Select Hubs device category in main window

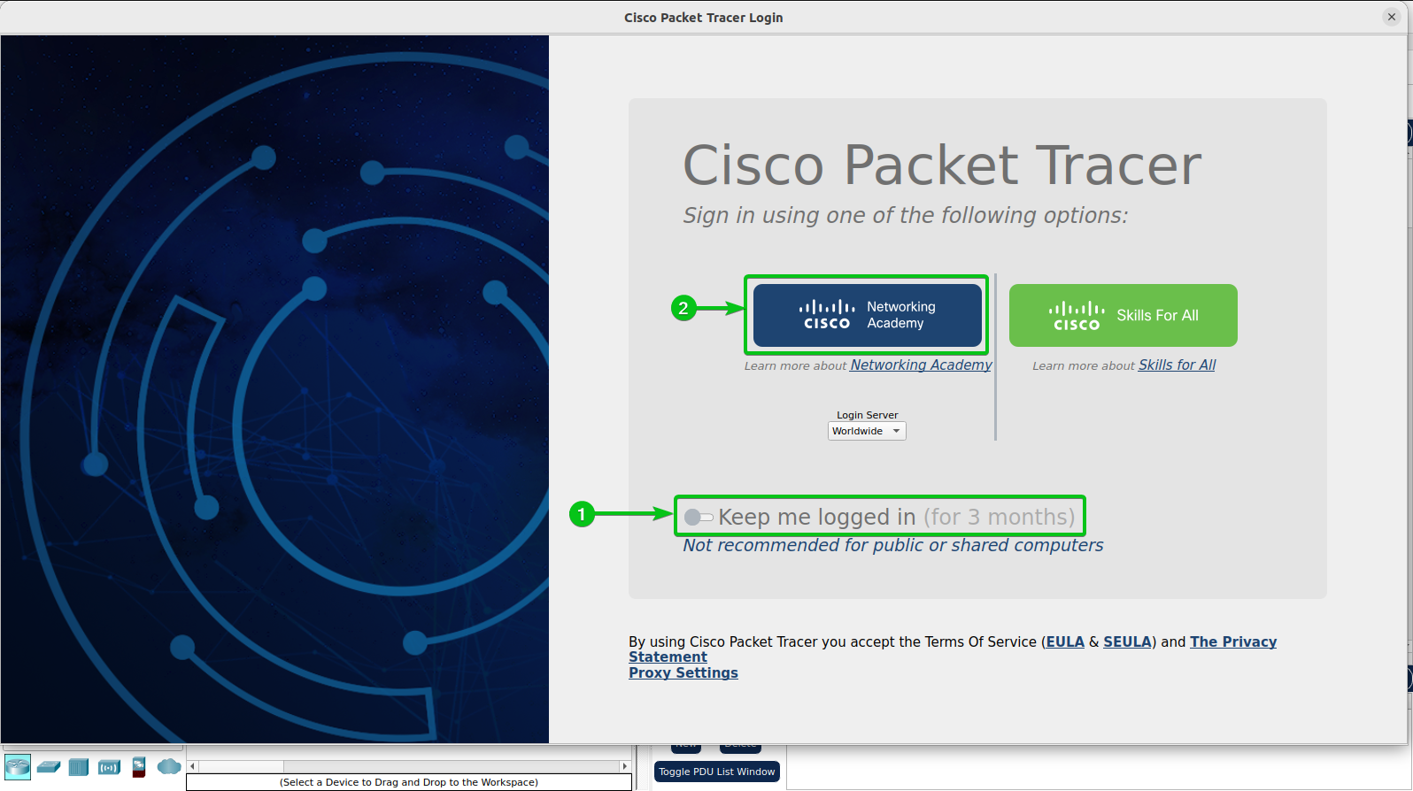click(x=79, y=766)
